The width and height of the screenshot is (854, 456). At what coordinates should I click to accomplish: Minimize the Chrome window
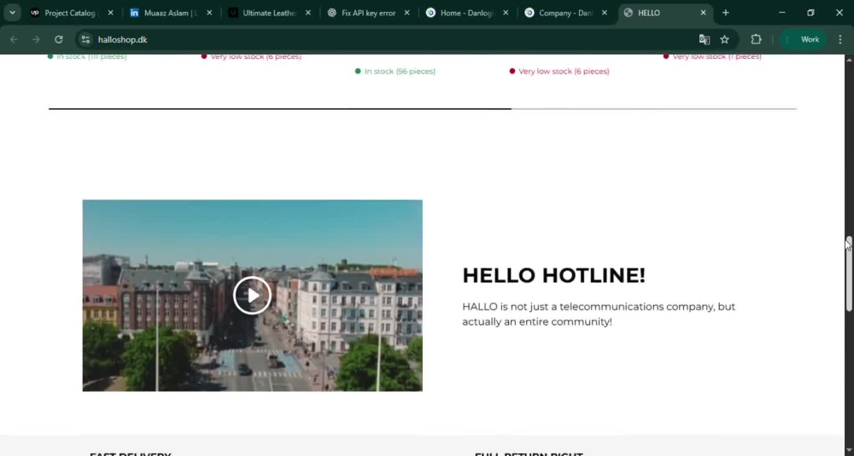[782, 13]
